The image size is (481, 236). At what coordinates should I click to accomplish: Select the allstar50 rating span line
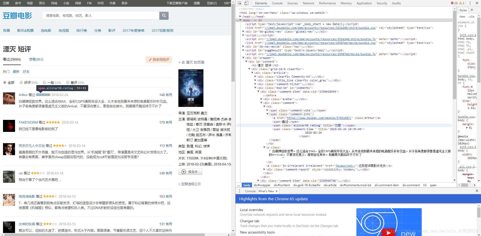tap(344, 125)
